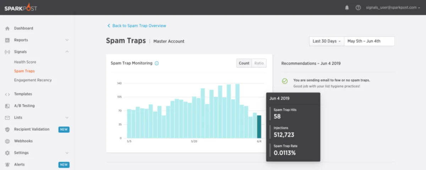Open the notifications bell icon
The image size is (426, 170).
pyautogui.click(x=347, y=7)
